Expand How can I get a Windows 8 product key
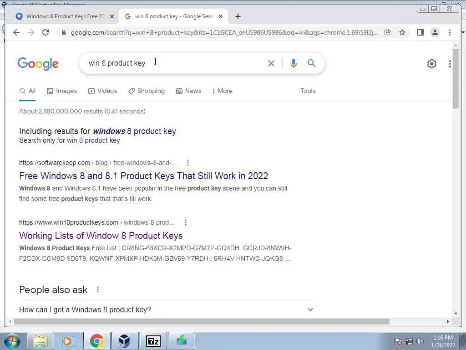Screen dimensions: 466x350 click(x=167, y=309)
